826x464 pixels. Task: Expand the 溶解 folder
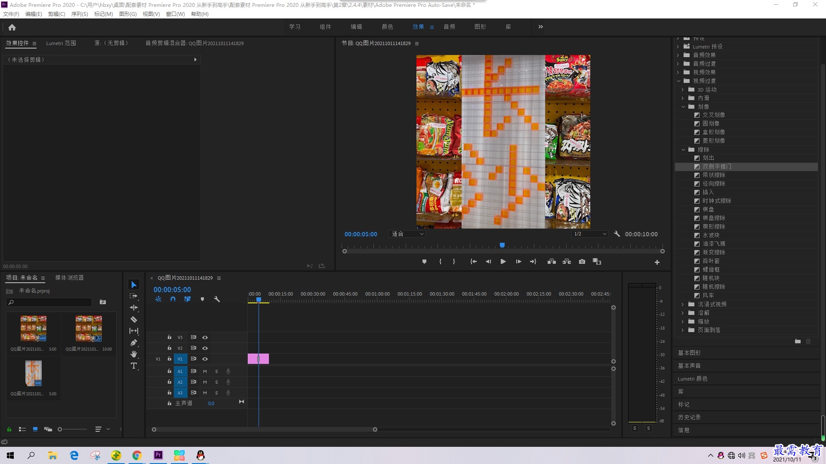[x=683, y=313]
